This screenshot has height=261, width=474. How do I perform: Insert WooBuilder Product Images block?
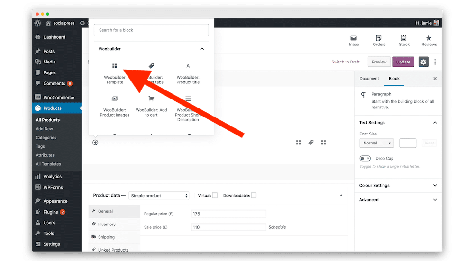(115, 107)
